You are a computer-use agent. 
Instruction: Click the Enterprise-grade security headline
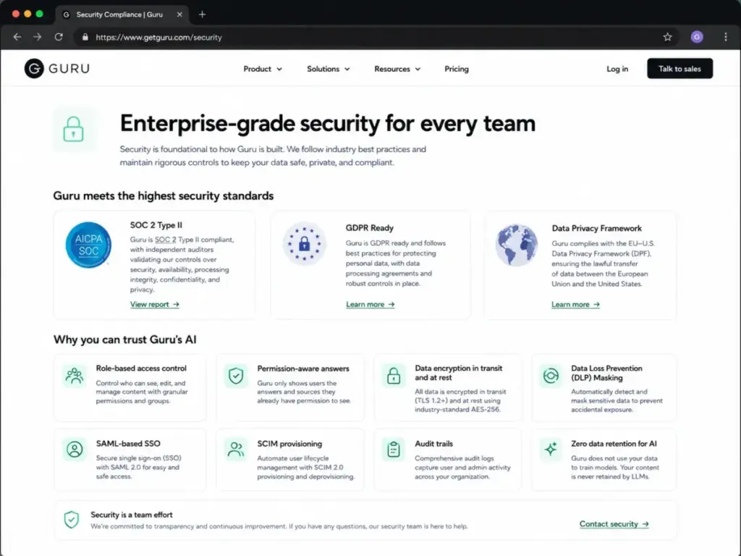328,123
